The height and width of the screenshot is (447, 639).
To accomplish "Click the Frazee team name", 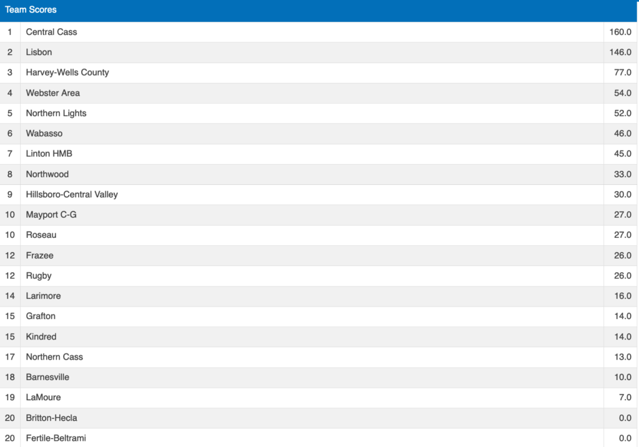I will point(40,255).
